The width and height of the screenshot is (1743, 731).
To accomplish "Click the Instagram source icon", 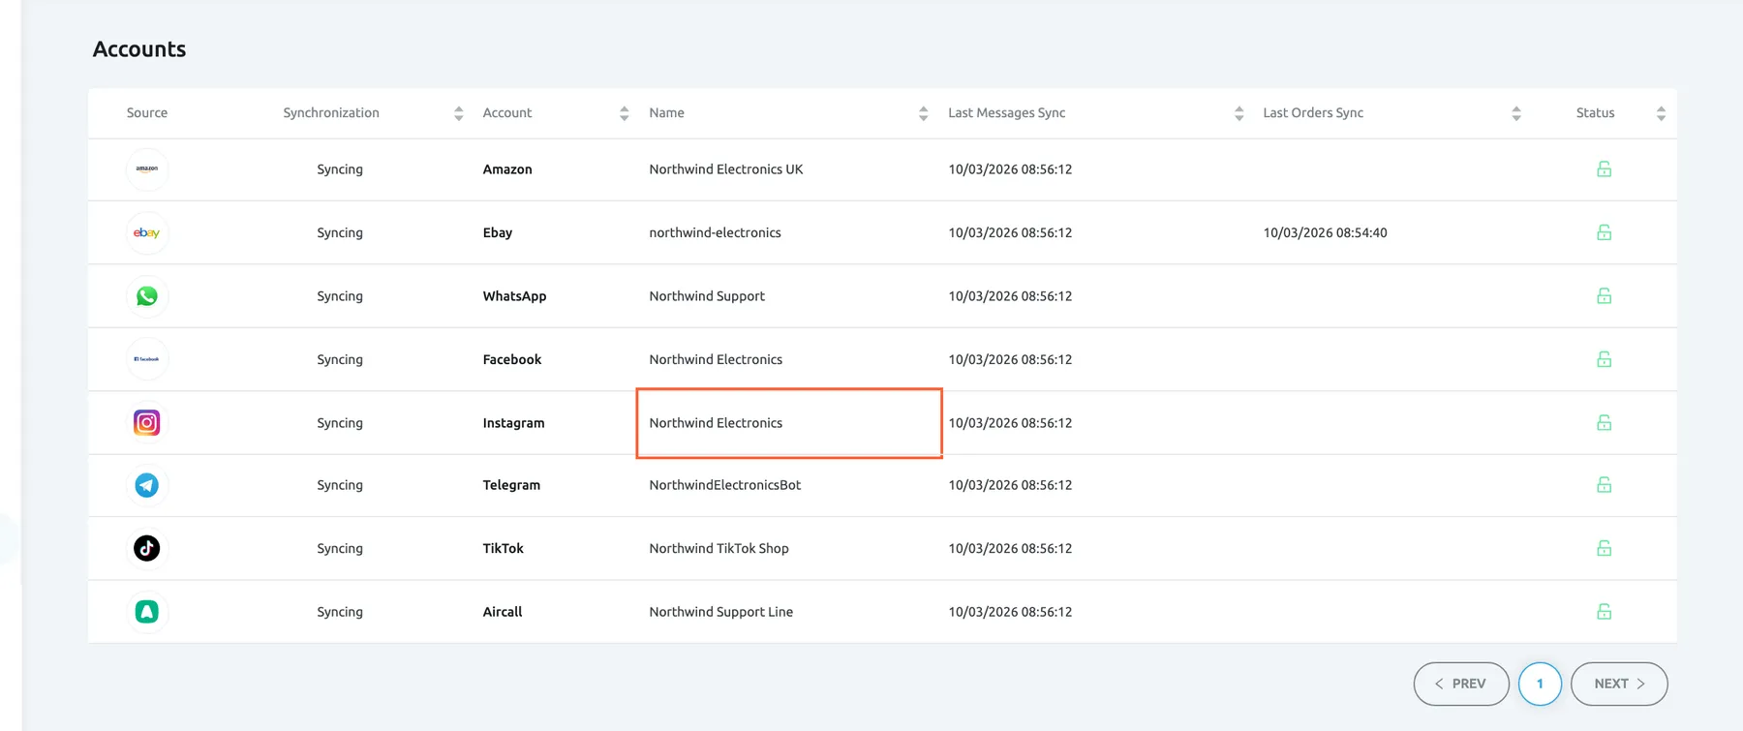I will 147,423.
